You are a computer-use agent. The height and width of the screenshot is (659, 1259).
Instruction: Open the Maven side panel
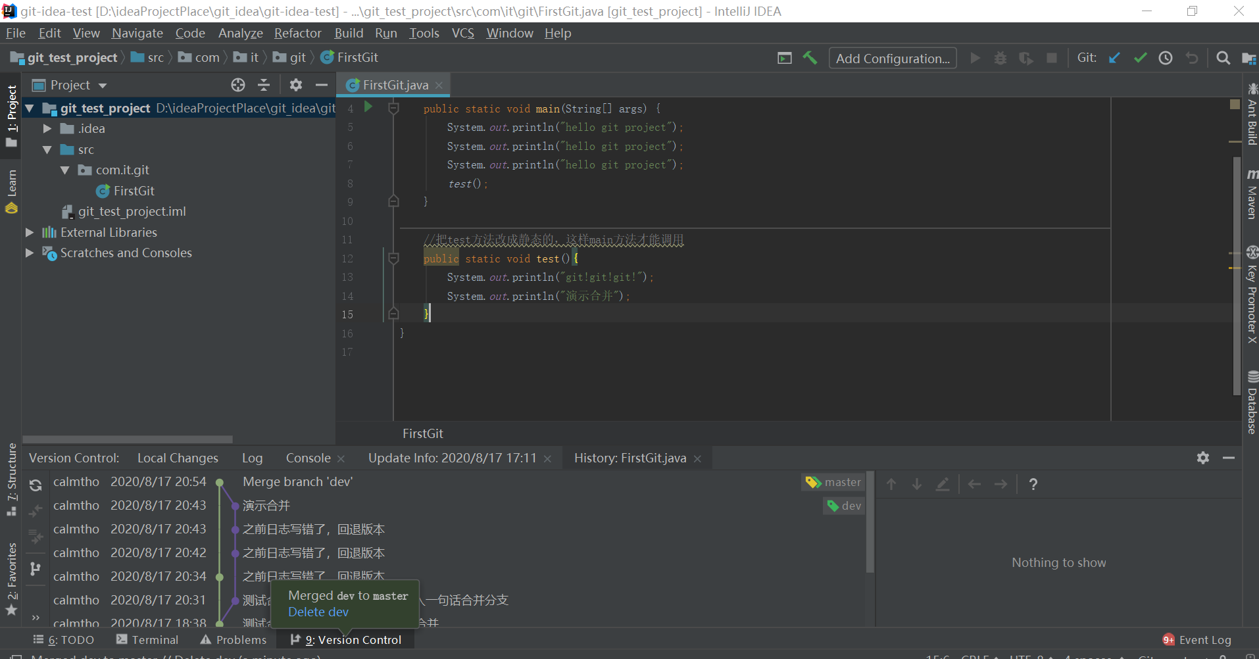pos(1252,194)
